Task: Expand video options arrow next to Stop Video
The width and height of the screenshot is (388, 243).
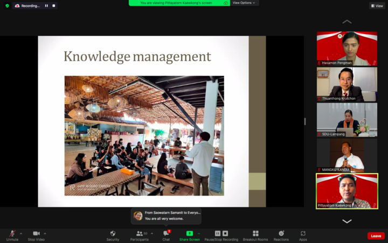Action: (45, 233)
